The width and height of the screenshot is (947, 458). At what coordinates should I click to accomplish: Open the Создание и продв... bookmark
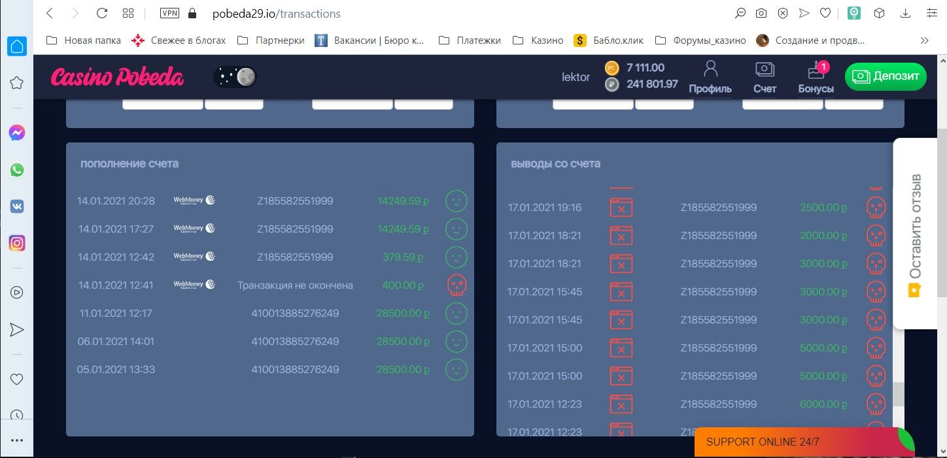point(811,41)
